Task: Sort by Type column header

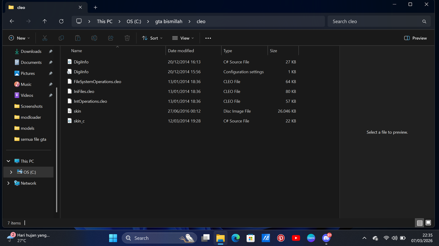Action: point(228,51)
